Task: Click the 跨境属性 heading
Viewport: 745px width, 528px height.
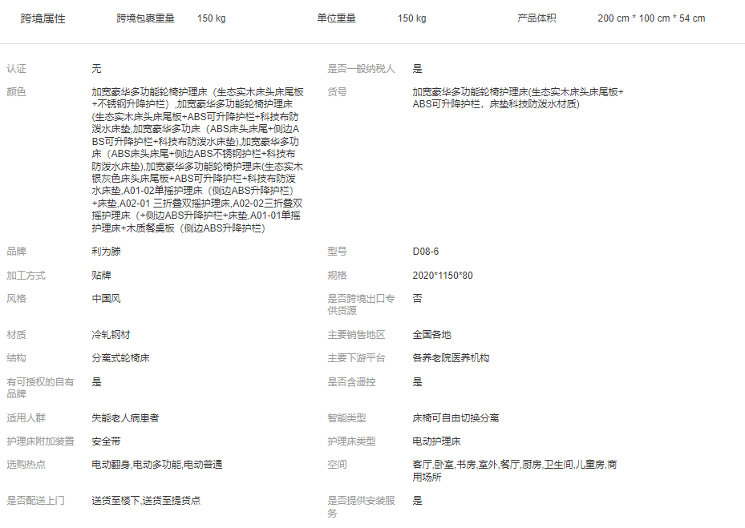Action: pyautogui.click(x=43, y=18)
